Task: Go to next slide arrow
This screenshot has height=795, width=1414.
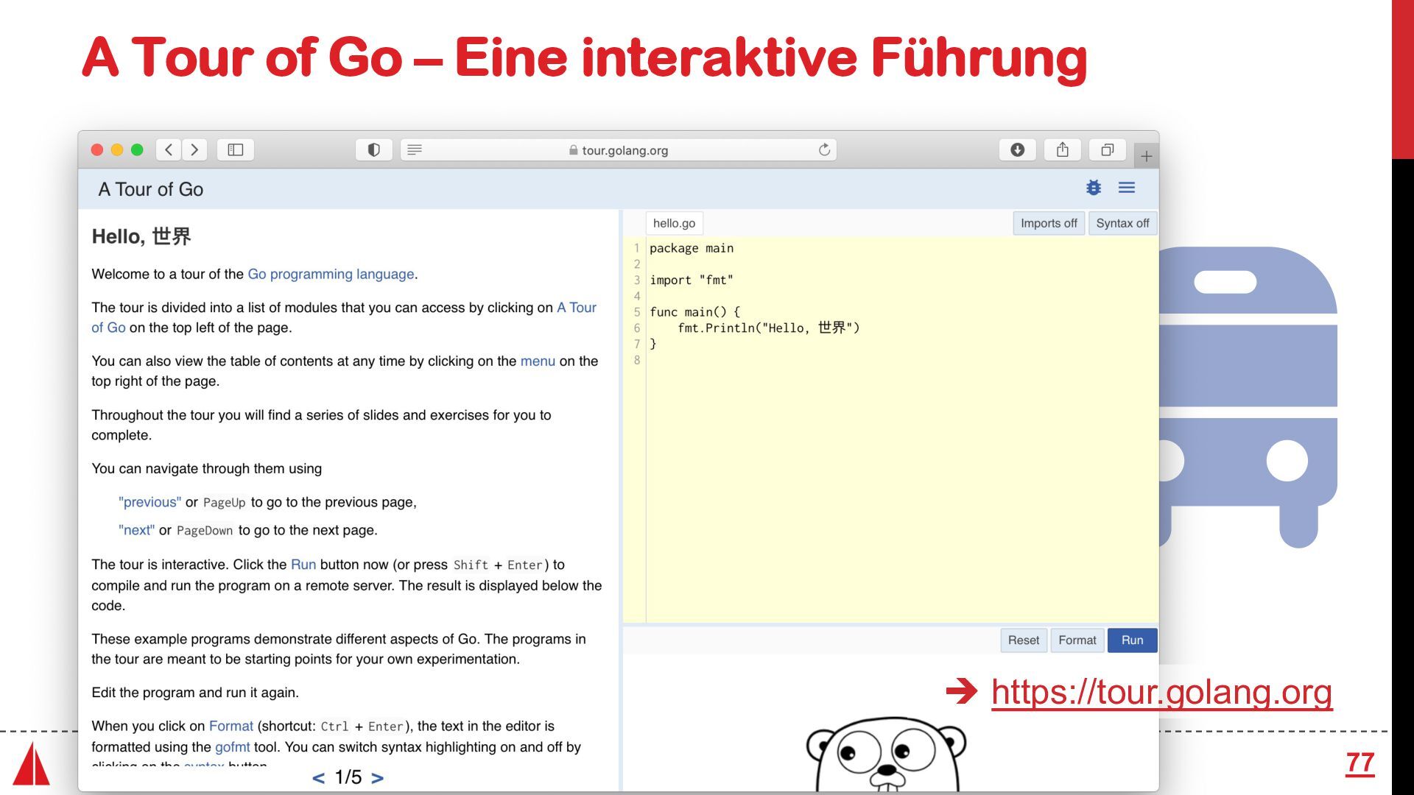Action: click(377, 777)
